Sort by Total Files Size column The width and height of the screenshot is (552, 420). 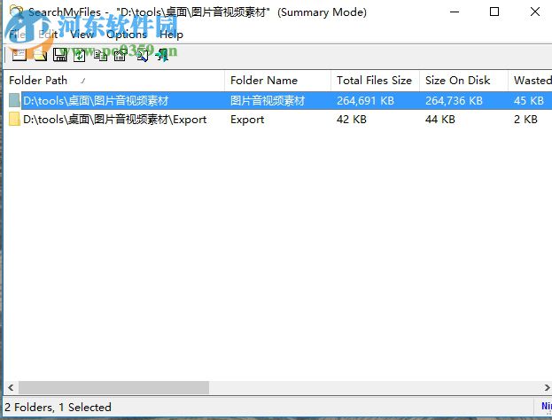point(376,81)
